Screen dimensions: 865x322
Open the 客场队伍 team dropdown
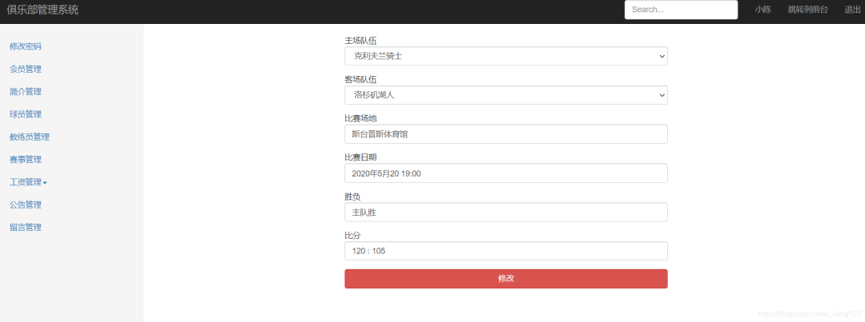point(506,95)
